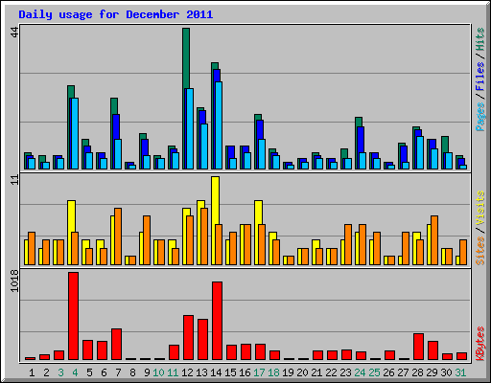Click the 44 axis maximum label
The height and width of the screenshot is (383, 491).
tap(14, 32)
